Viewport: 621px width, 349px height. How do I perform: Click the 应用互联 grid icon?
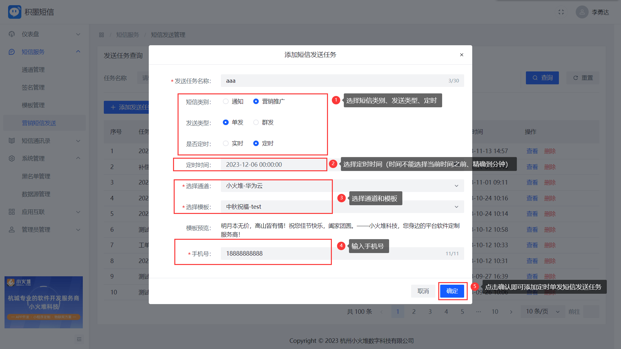click(x=12, y=212)
